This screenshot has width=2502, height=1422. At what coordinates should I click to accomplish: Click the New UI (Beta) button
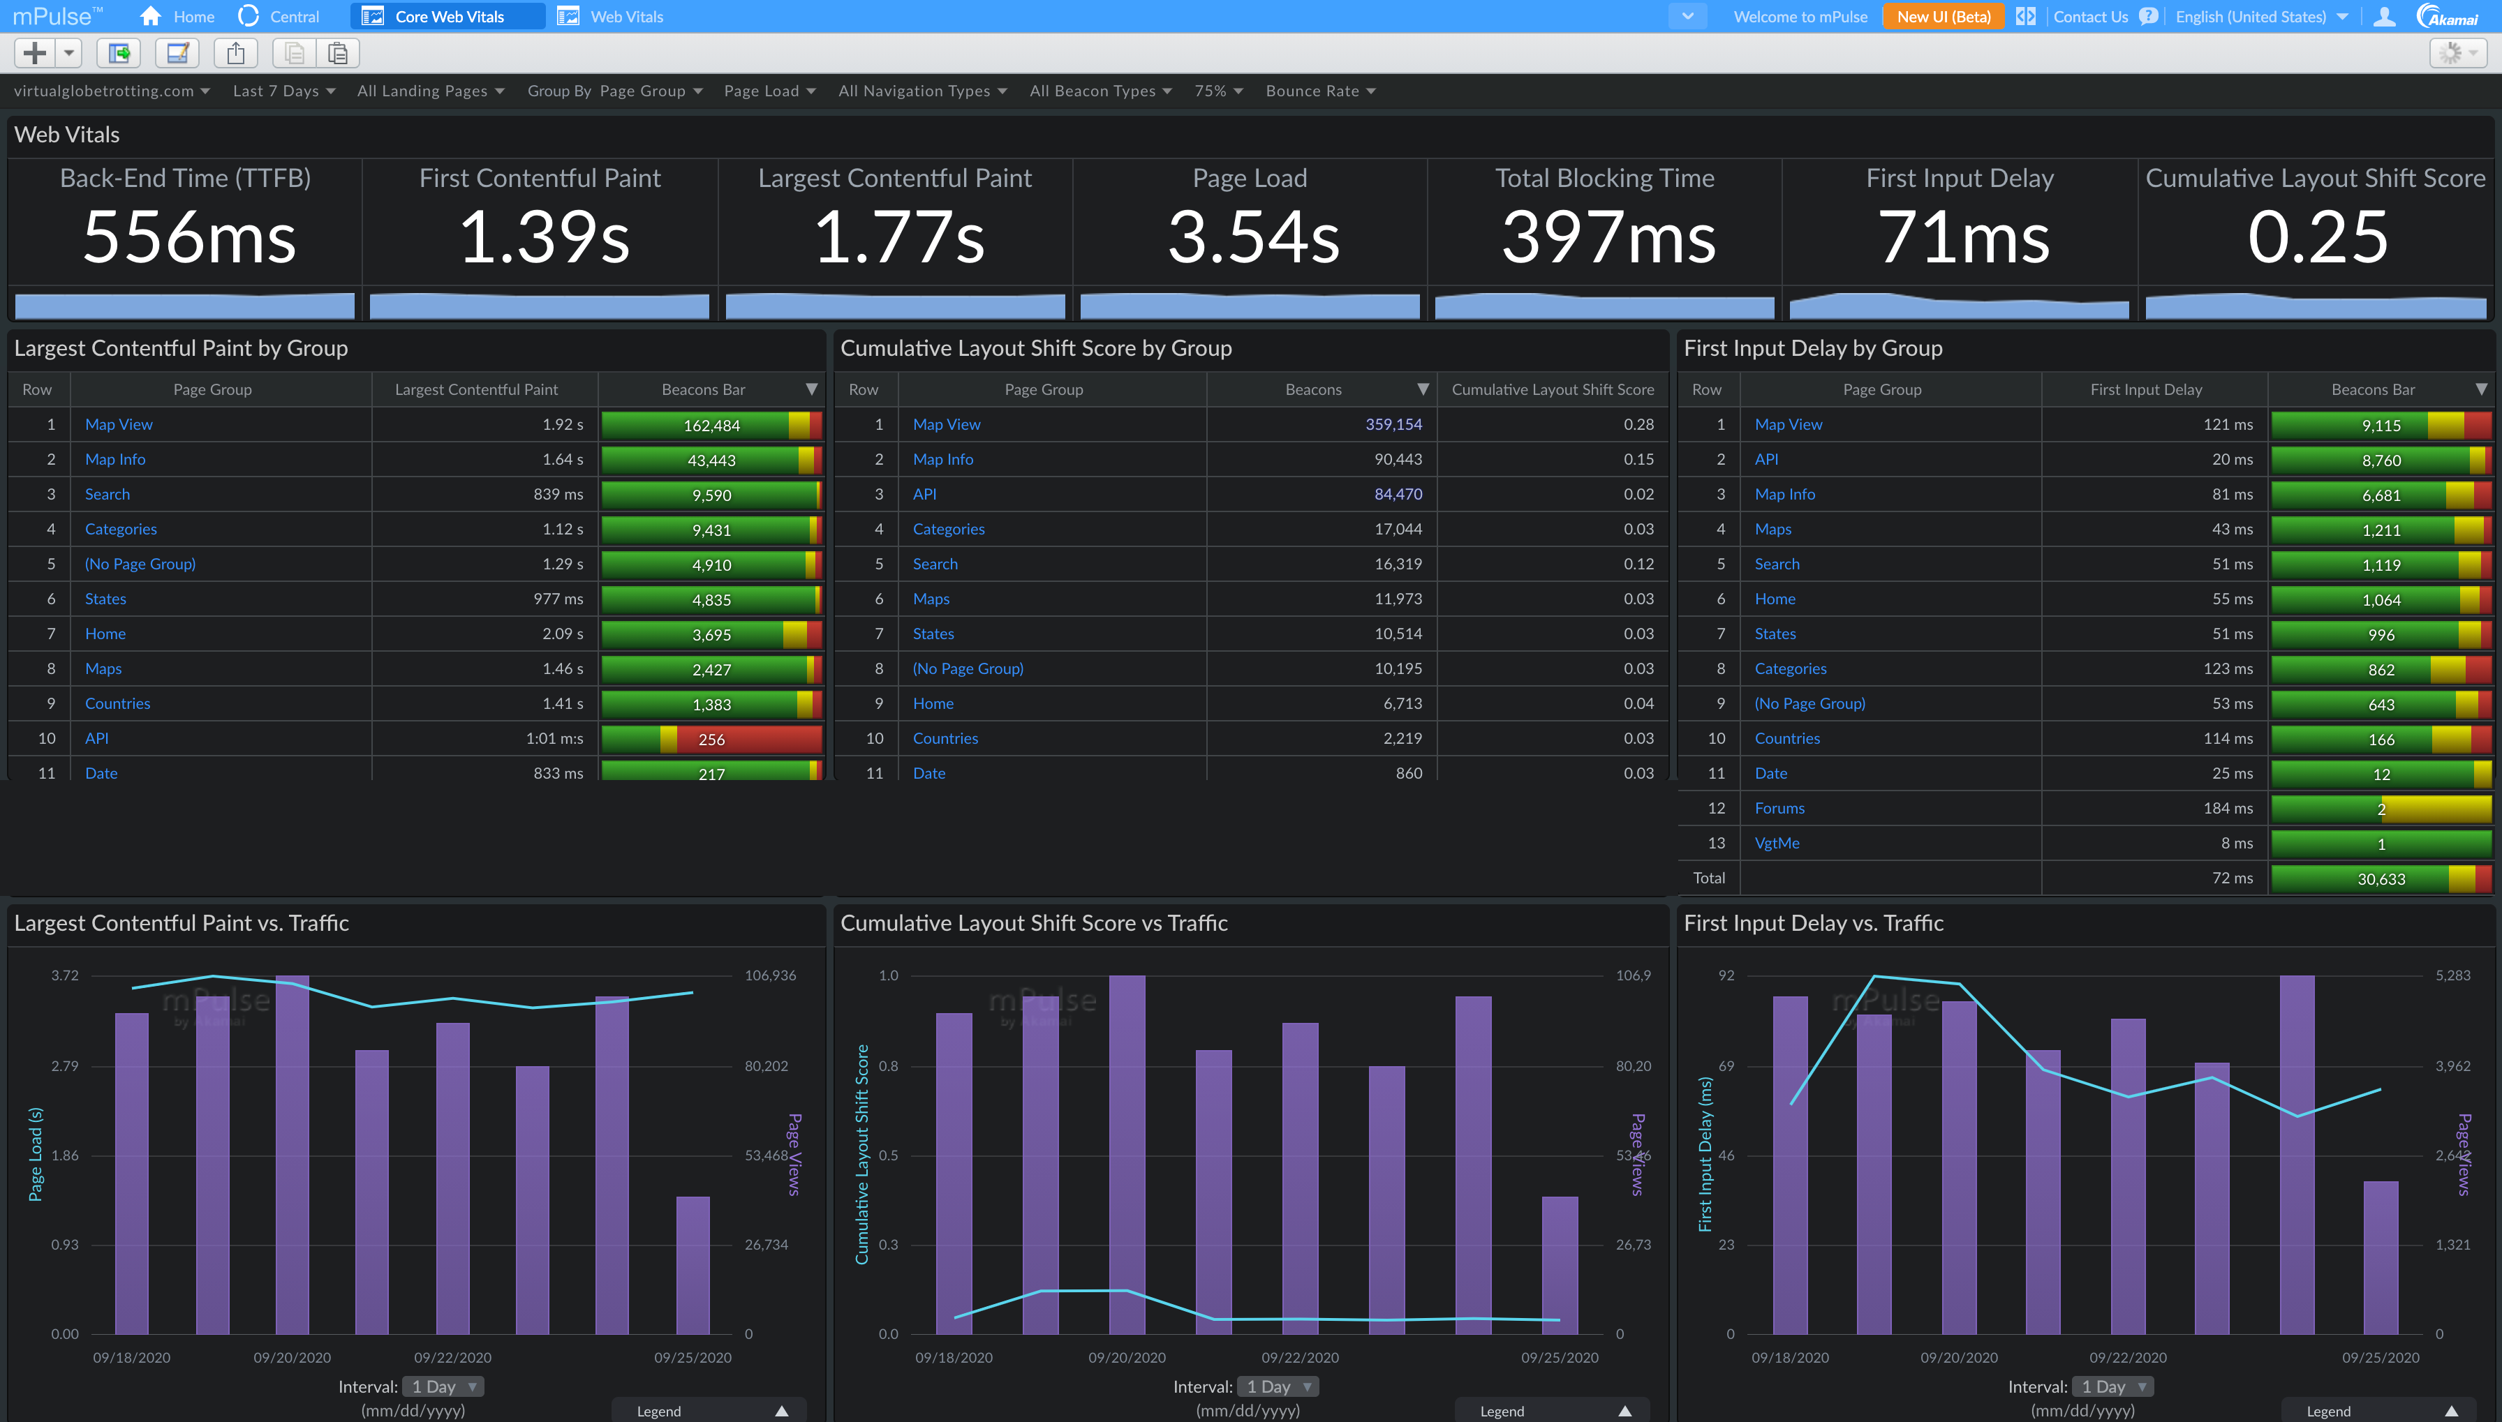point(1944,17)
